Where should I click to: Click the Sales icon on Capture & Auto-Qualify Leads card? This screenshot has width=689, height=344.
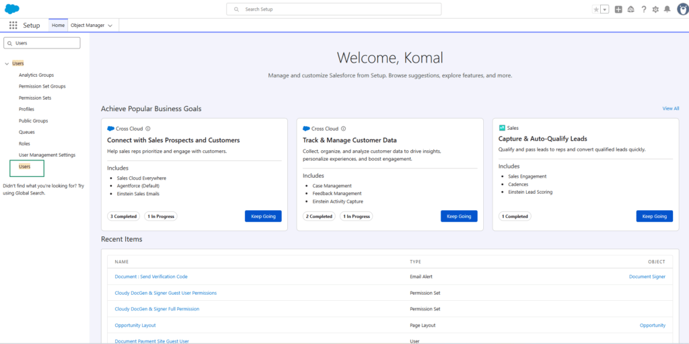502,128
